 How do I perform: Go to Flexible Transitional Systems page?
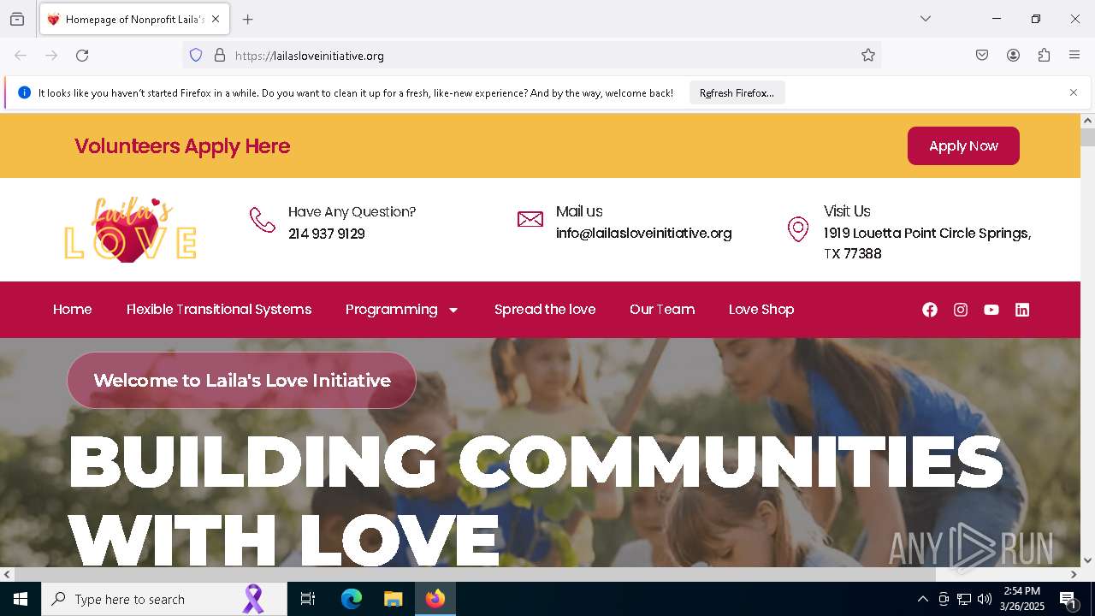click(219, 310)
